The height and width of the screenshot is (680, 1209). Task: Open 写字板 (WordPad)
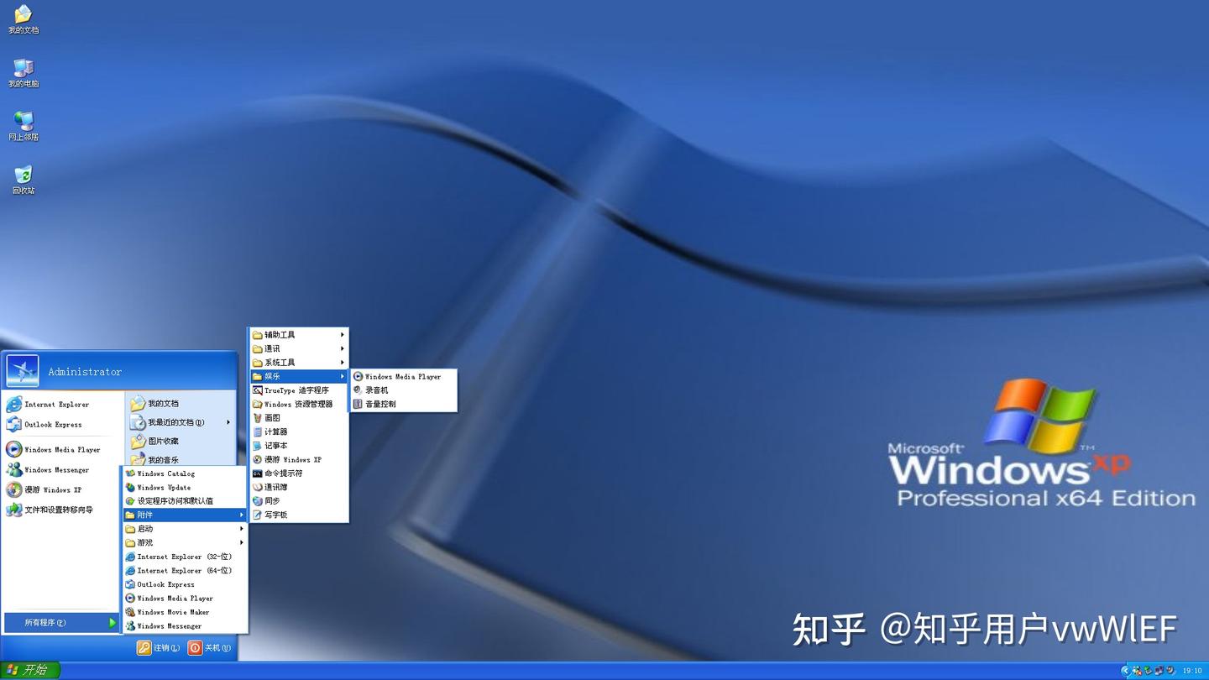(x=276, y=515)
